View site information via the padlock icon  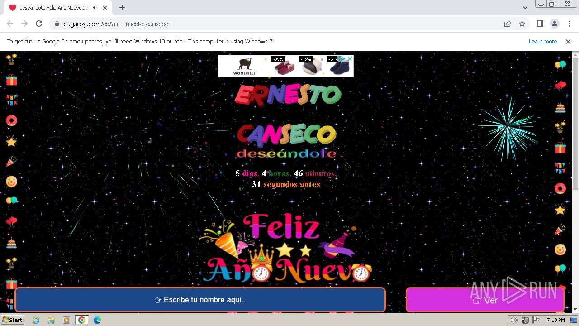point(57,24)
